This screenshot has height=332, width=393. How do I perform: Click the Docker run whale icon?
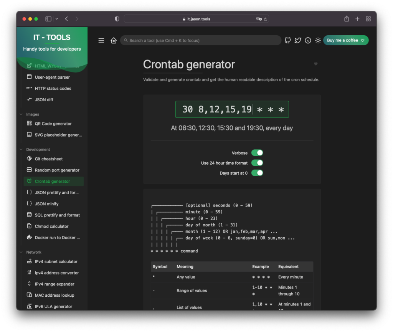(x=29, y=237)
